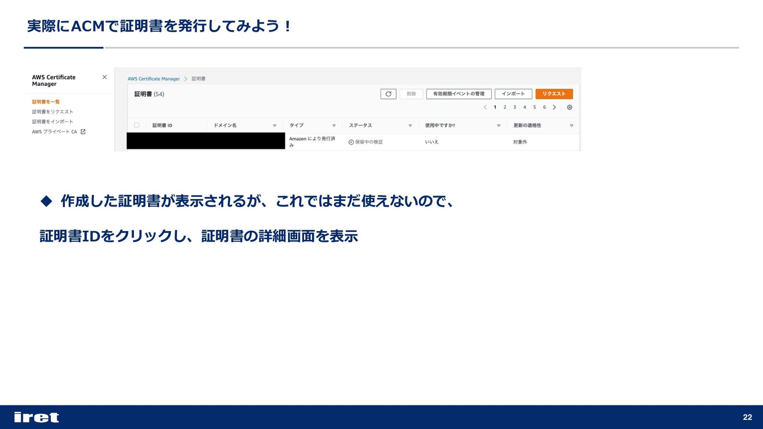Click the Amazon により発行済み type cell
The height and width of the screenshot is (429, 763).
tap(312, 142)
